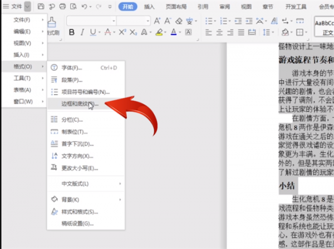Viewport: 334px width, 249px height.
Task: Select 项目符号和编号(N)... entry
Action: (x=86, y=92)
